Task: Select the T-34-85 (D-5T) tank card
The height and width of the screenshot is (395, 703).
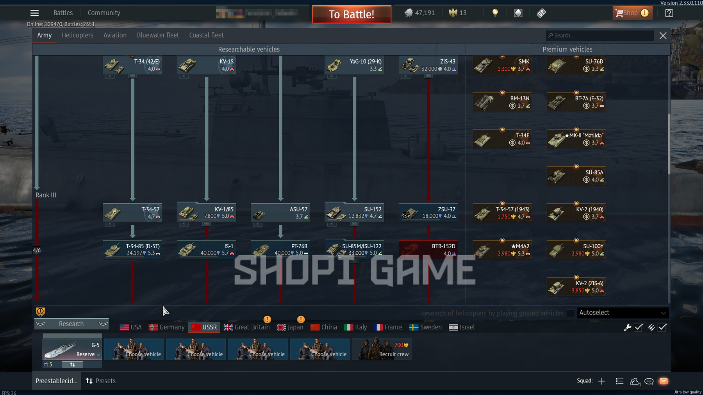Action: [132, 250]
